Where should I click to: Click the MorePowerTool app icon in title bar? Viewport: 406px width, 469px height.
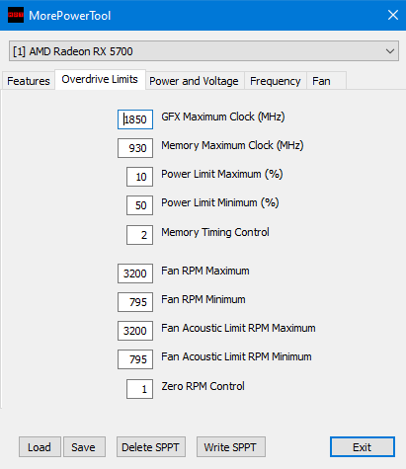[16, 15]
